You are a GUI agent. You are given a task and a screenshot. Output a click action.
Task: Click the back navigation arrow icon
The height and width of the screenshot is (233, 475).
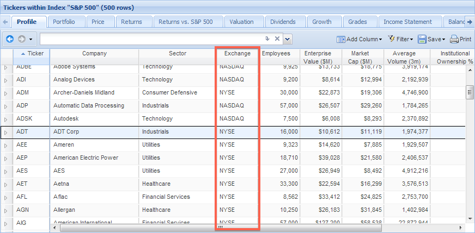click(x=10, y=39)
